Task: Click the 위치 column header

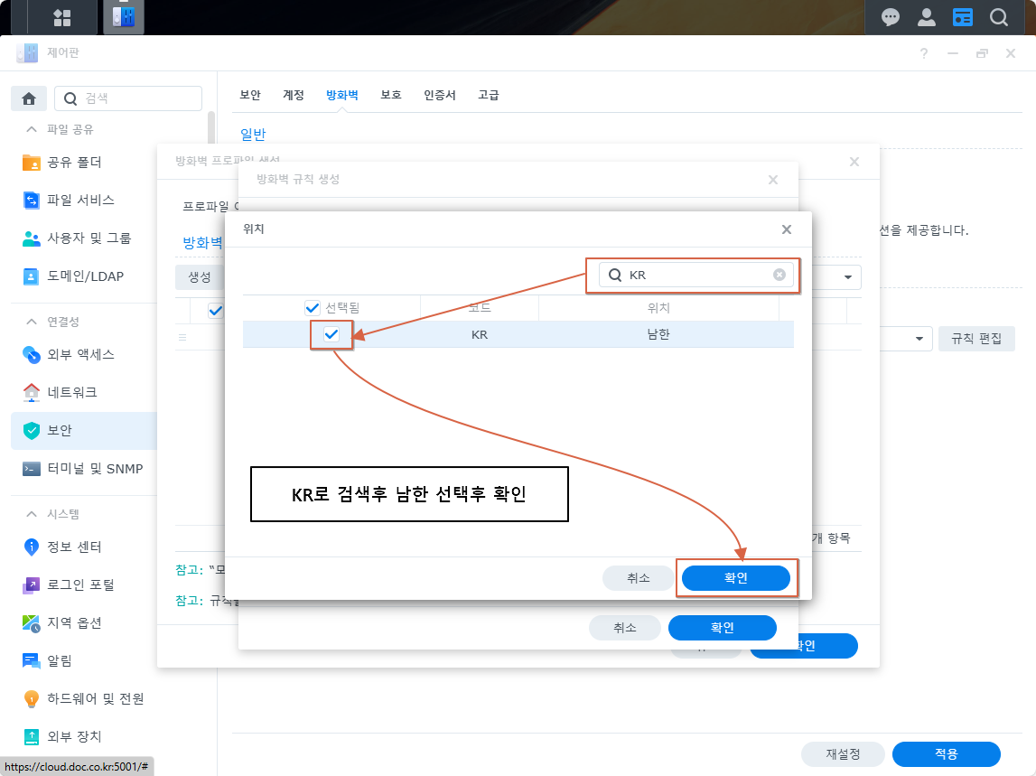Action: point(658,308)
